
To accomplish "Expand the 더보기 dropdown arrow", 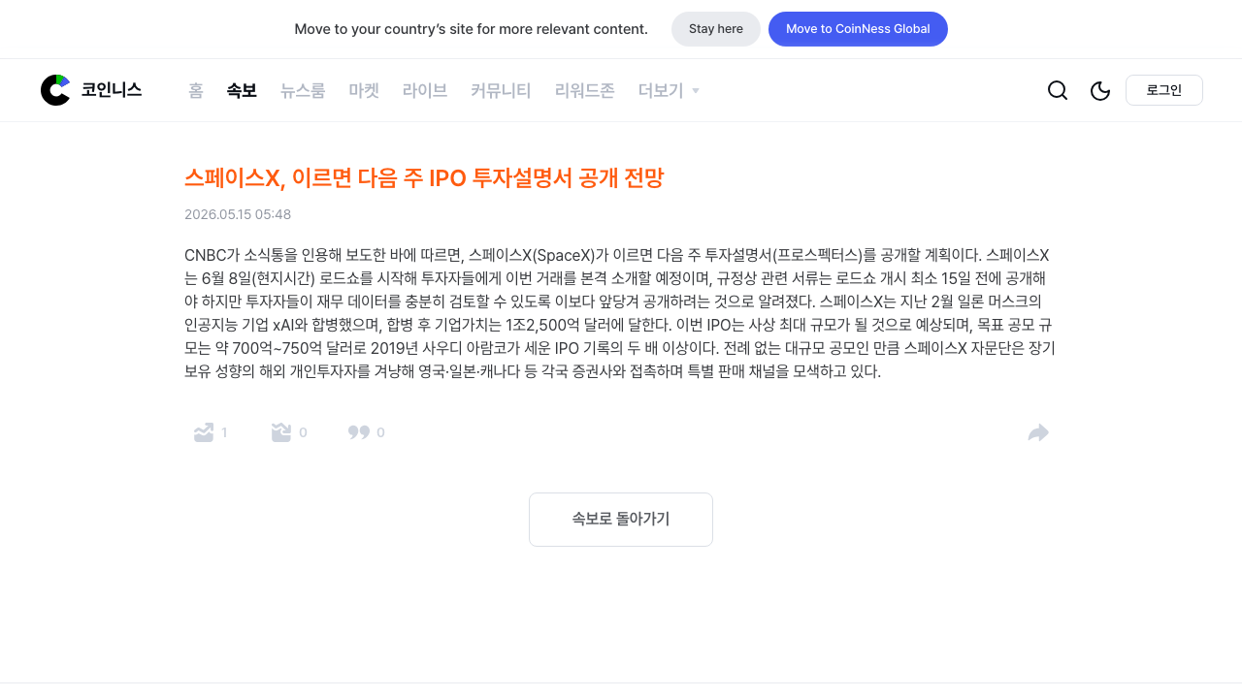I will point(696,91).
